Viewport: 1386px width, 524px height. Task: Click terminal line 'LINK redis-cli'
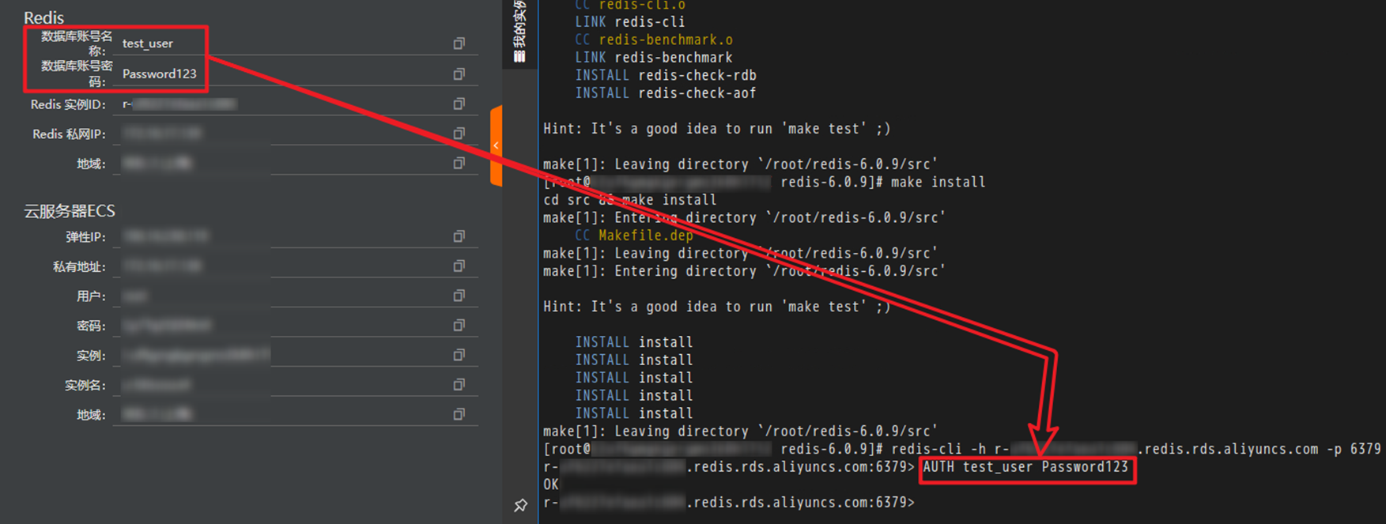tap(630, 22)
